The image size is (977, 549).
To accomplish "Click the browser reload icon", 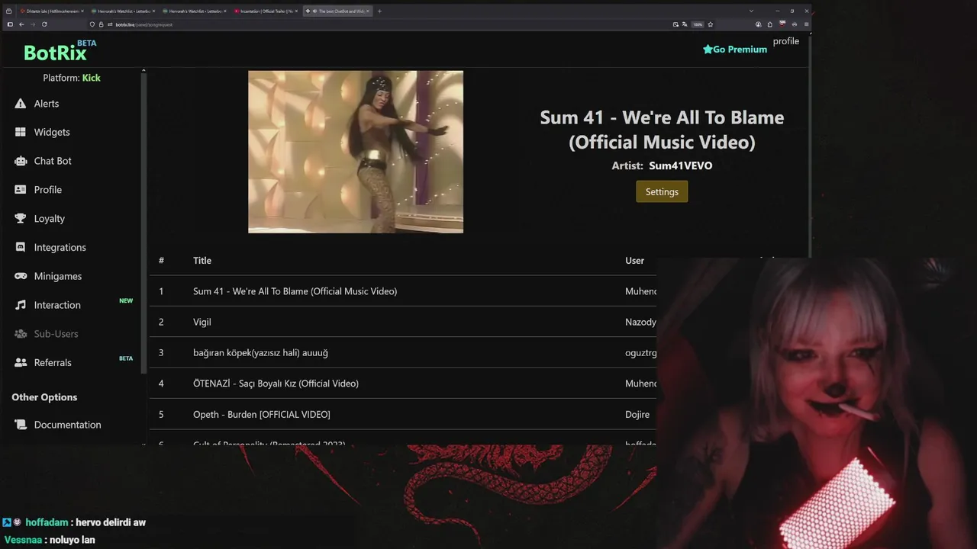I will coord(44,24).
